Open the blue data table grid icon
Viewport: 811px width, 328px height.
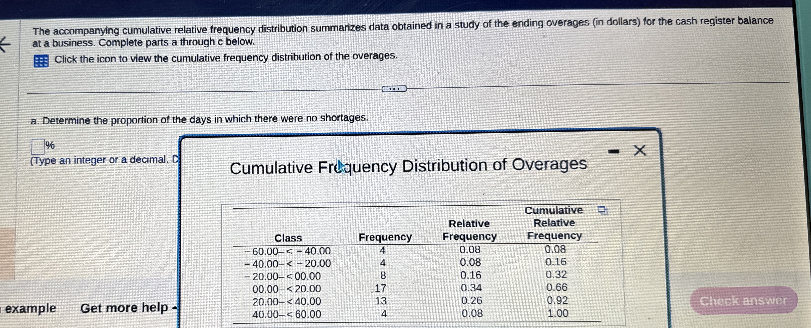click(x=41, y=61)
